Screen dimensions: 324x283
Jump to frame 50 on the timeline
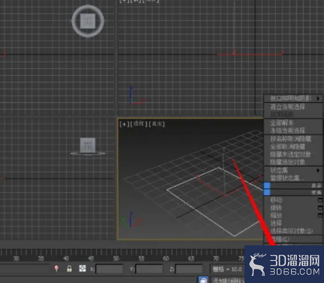tap(116, 259)
